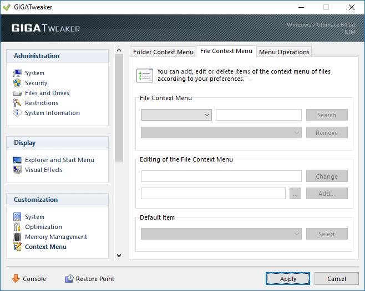Click the Select button
The image size is (365, 291).
(327, 233)
